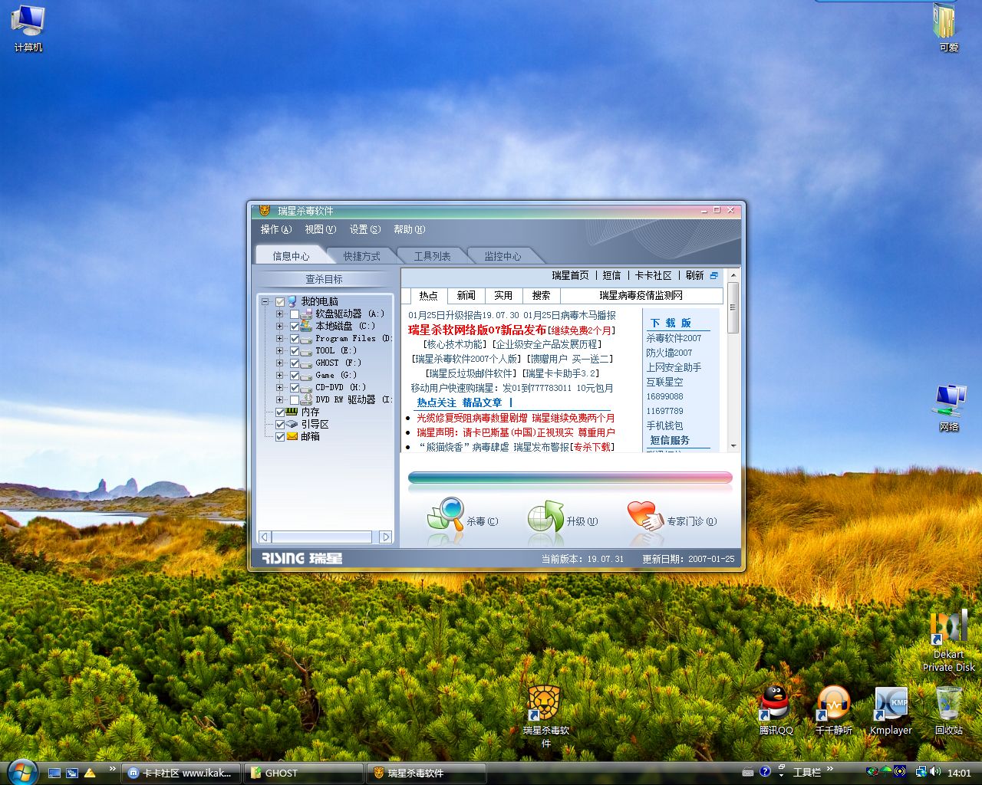Check the DVD RW 驱动器 checkbox
Screen dimensions: 982x785
coord(295,400)
